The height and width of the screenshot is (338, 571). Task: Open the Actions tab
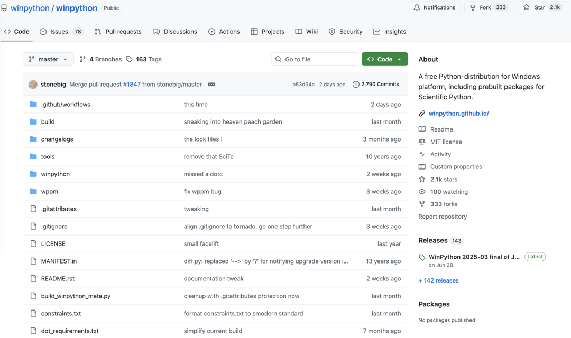[224, 32]
